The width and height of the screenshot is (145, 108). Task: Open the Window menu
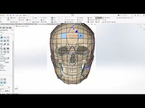tap(24, 16)
